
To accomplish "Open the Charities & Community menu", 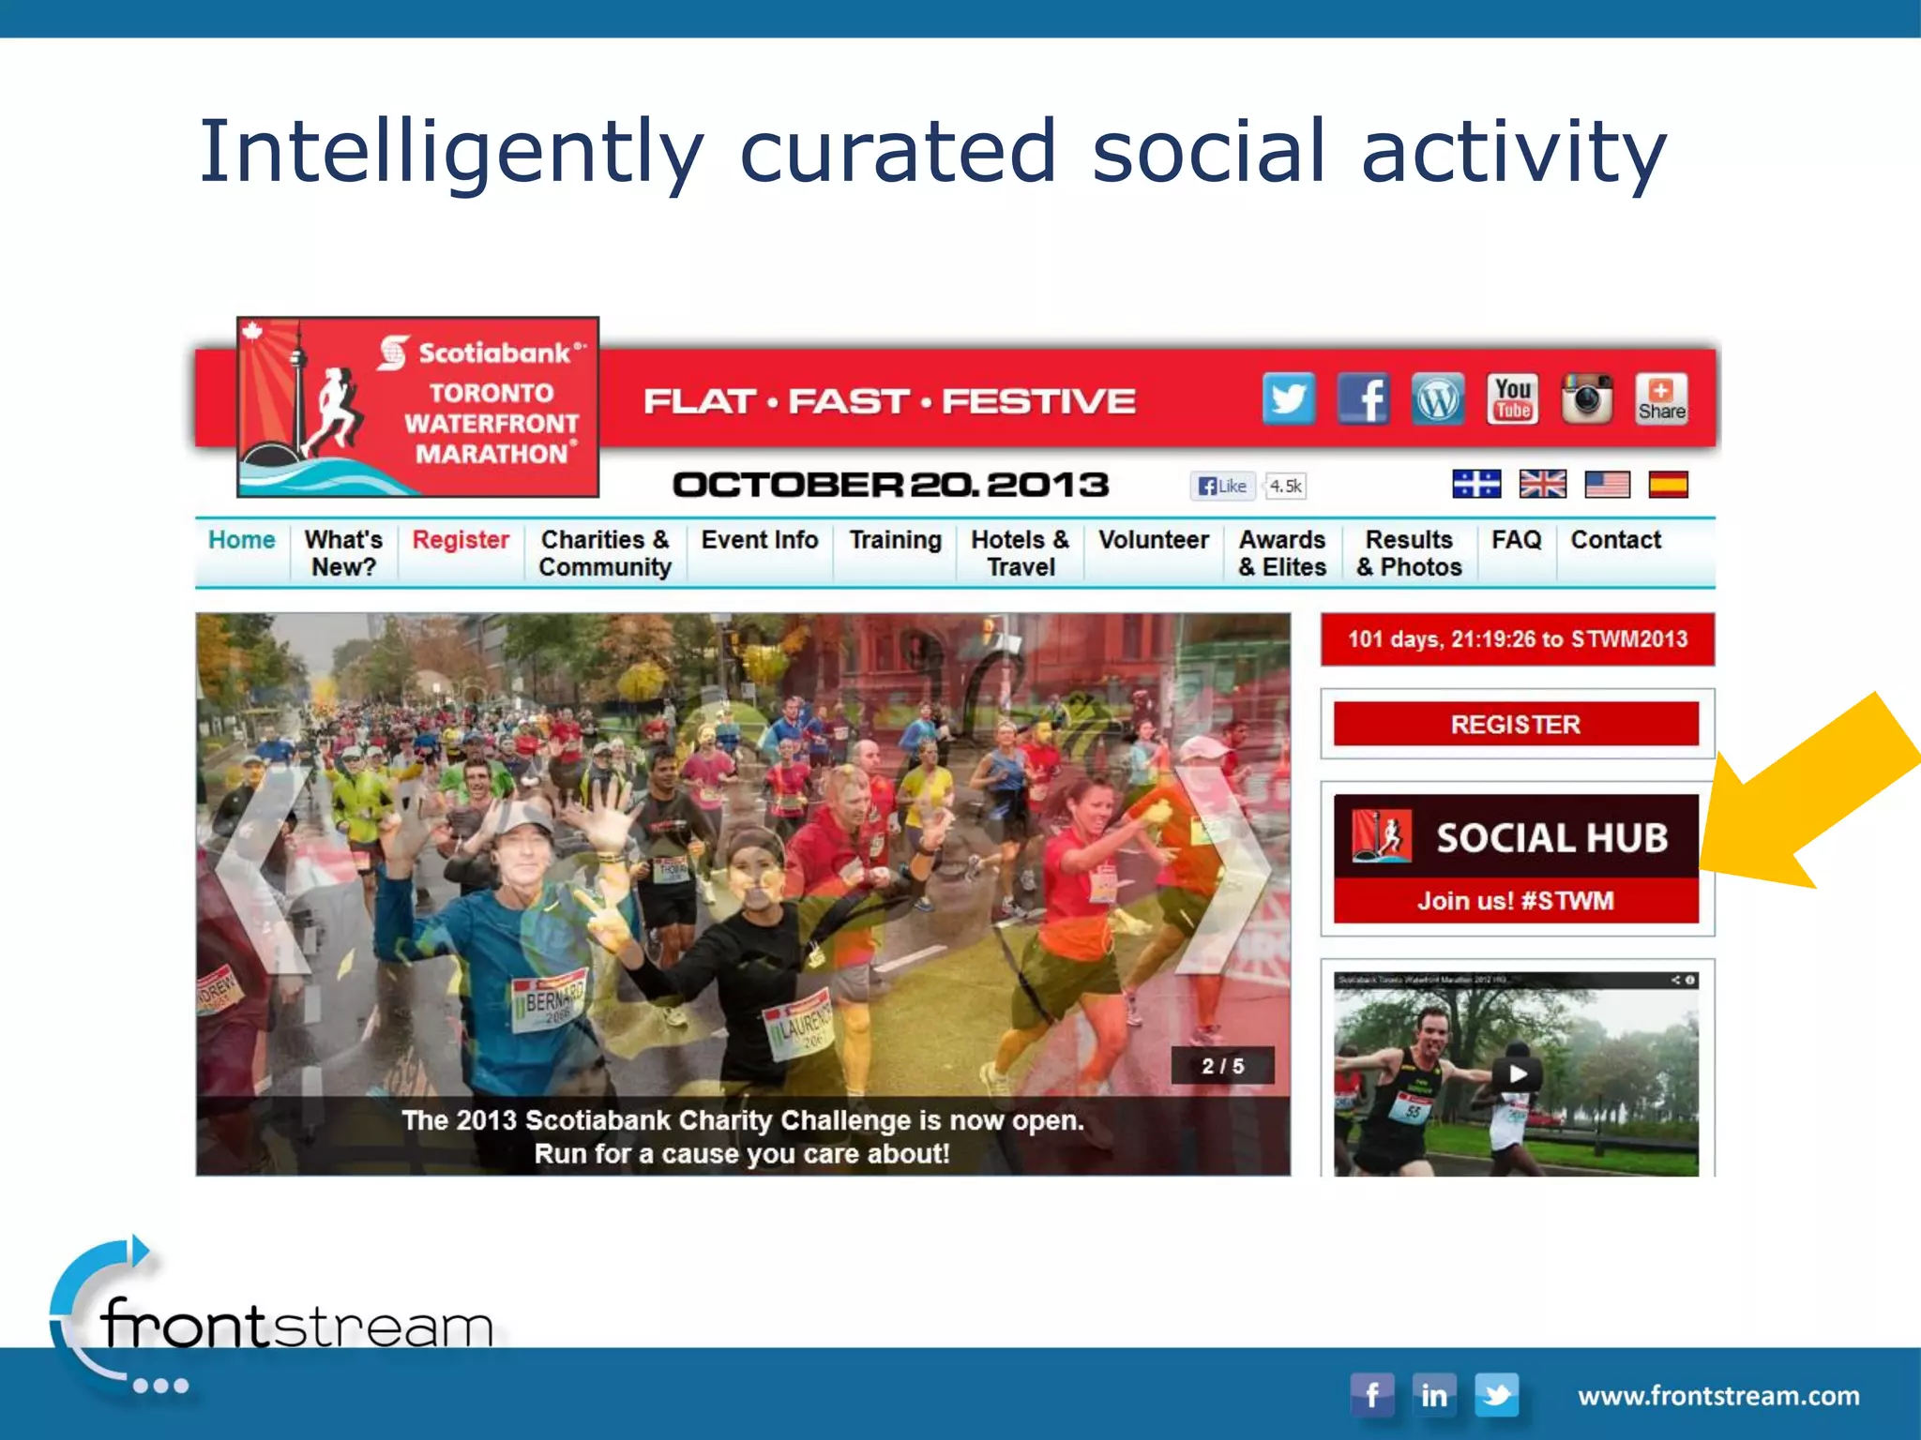I will (x=605, y=553).
